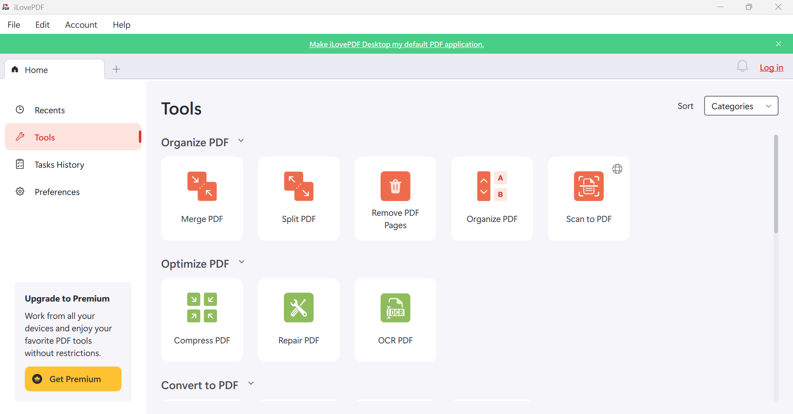Open the Merge PDF tool icon
The height and width of the screenshot is (414, 793).
tap(202, 186)
